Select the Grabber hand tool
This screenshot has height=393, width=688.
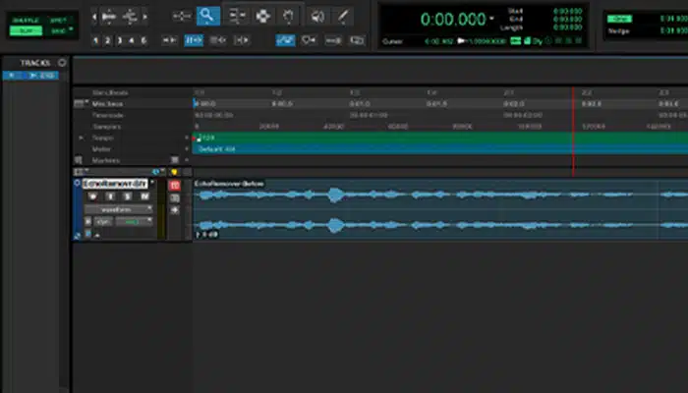click(x=288, y=17)
